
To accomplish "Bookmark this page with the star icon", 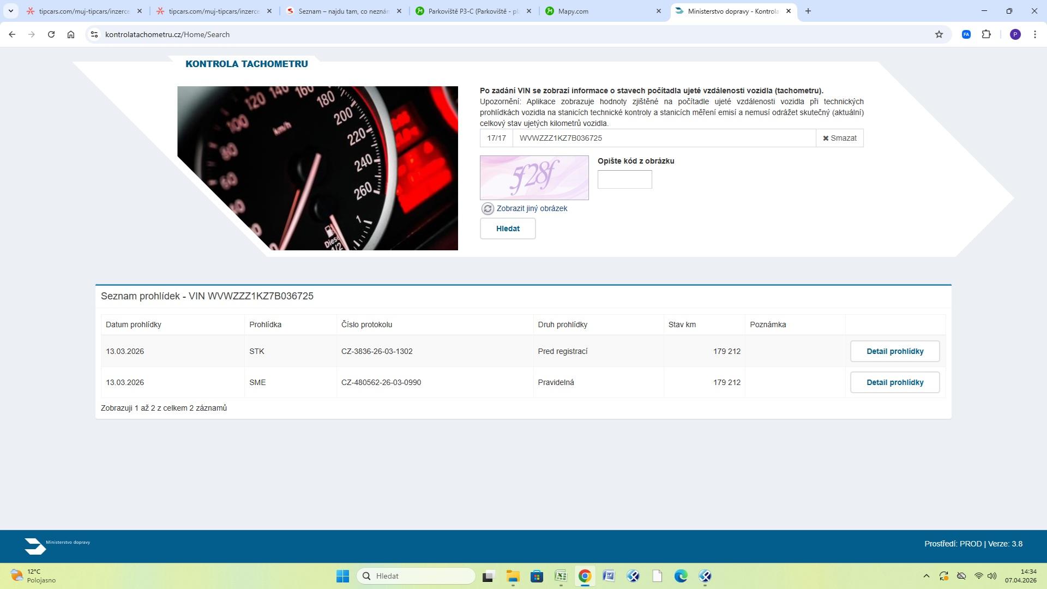I will (938, 34).
